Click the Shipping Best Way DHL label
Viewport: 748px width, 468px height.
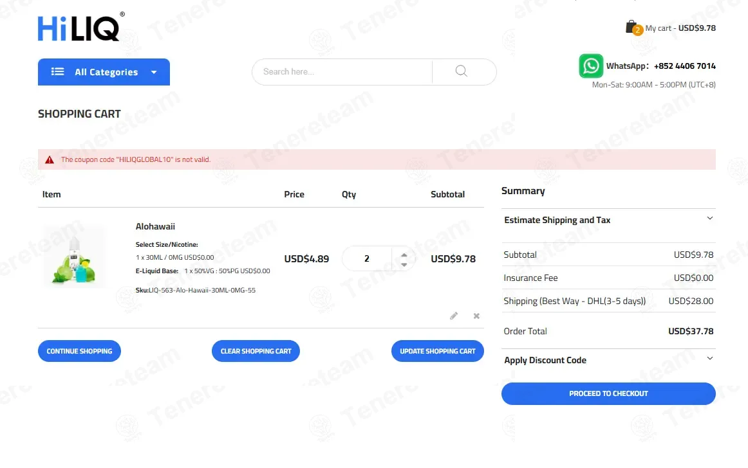574,301
